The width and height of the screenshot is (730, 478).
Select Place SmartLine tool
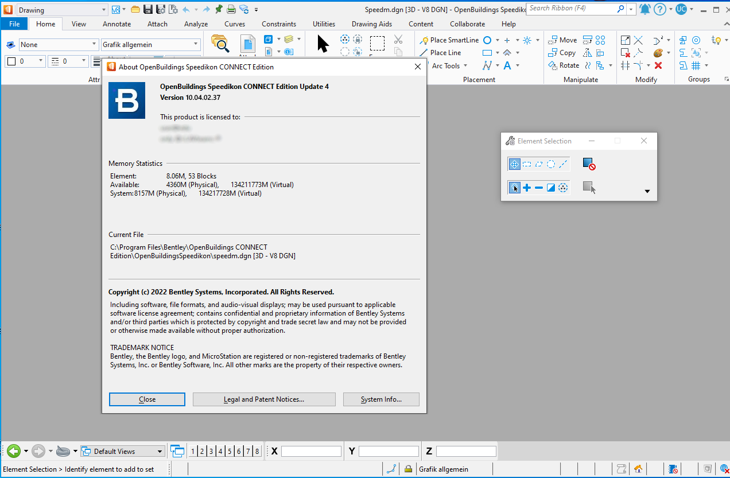point(449,40)
